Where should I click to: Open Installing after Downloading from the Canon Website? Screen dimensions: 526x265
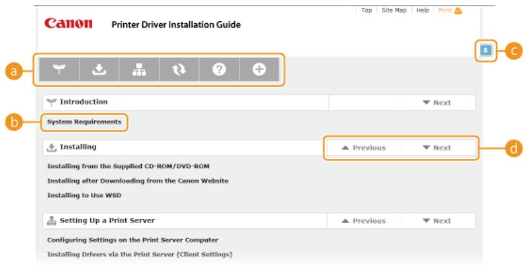tap(137, 181)
